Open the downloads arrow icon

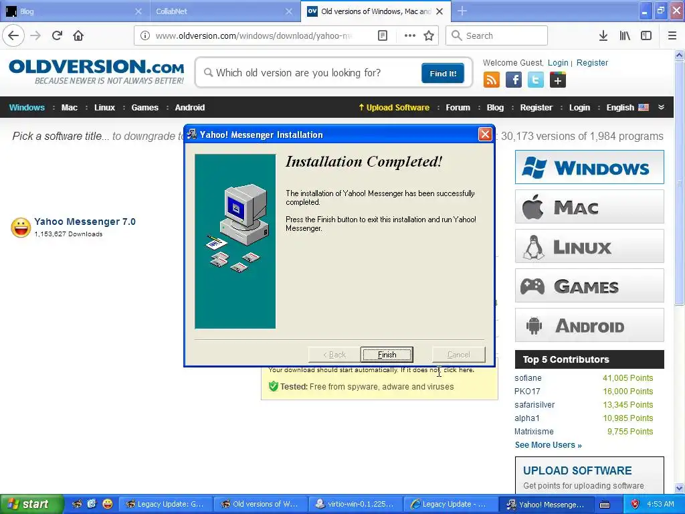[x=603, y=35]
